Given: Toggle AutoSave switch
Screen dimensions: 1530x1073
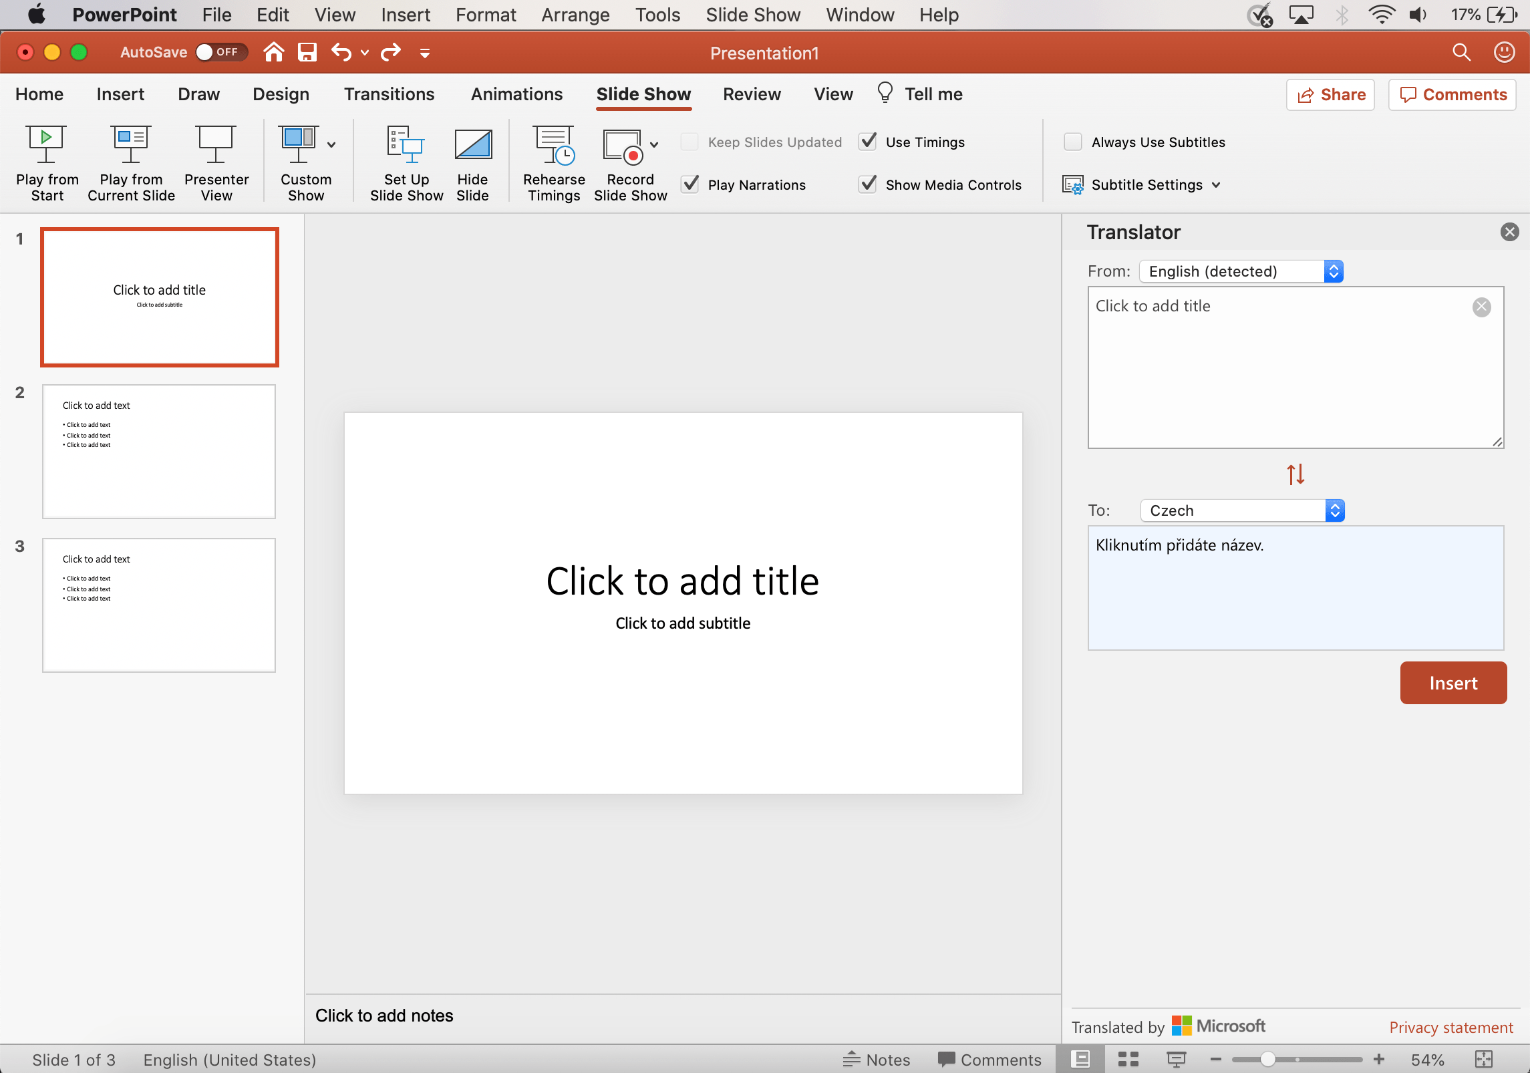Looking at the screenshot, I should pyautogui.click(x=220, y=52).
